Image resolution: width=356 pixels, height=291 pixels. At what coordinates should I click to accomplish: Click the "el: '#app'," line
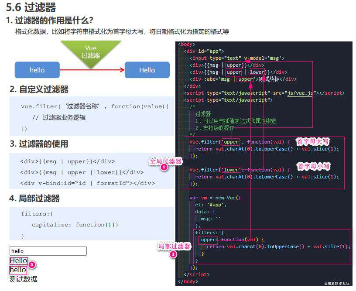[x=211, y=205]
